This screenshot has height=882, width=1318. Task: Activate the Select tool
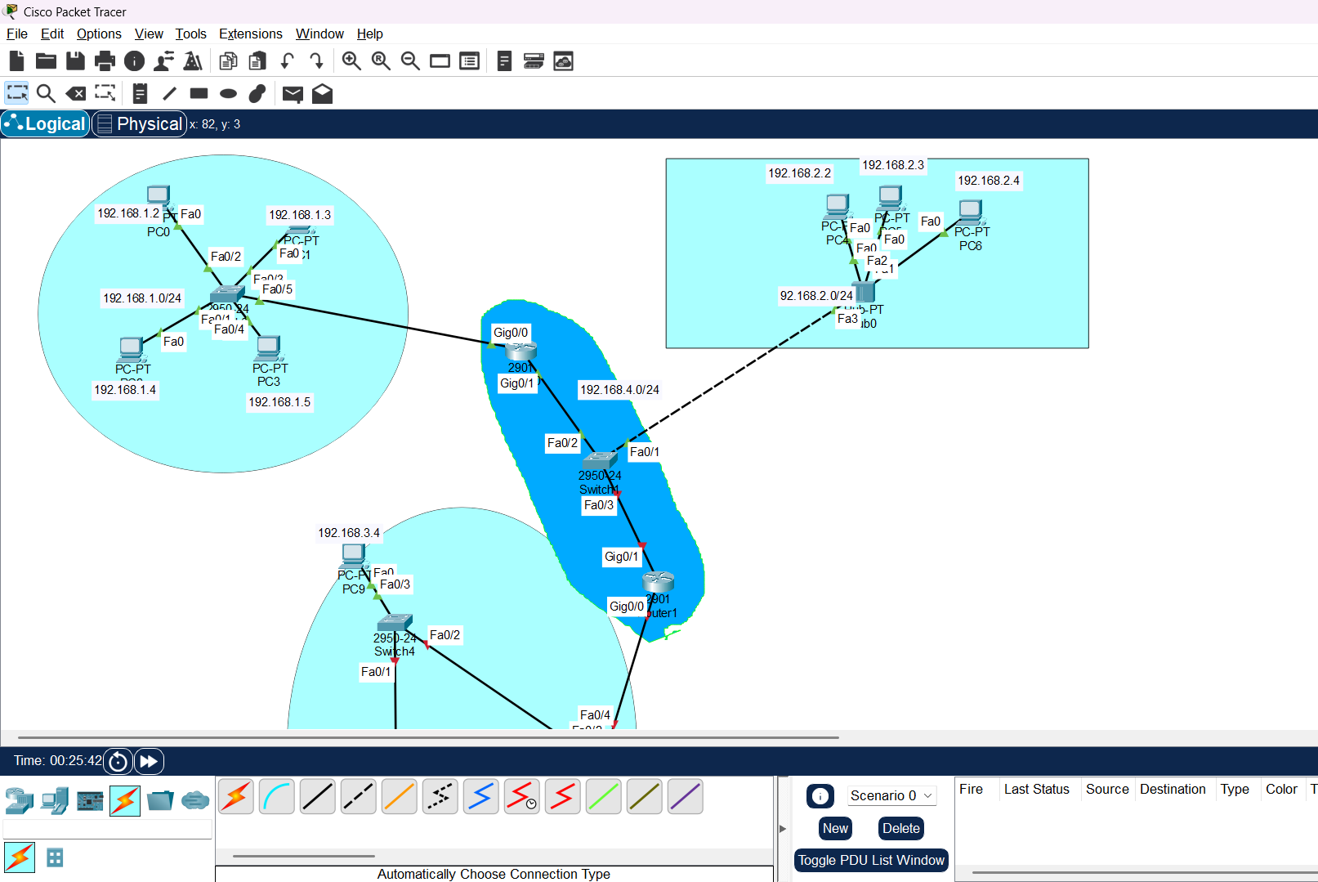tap(16, 93)
